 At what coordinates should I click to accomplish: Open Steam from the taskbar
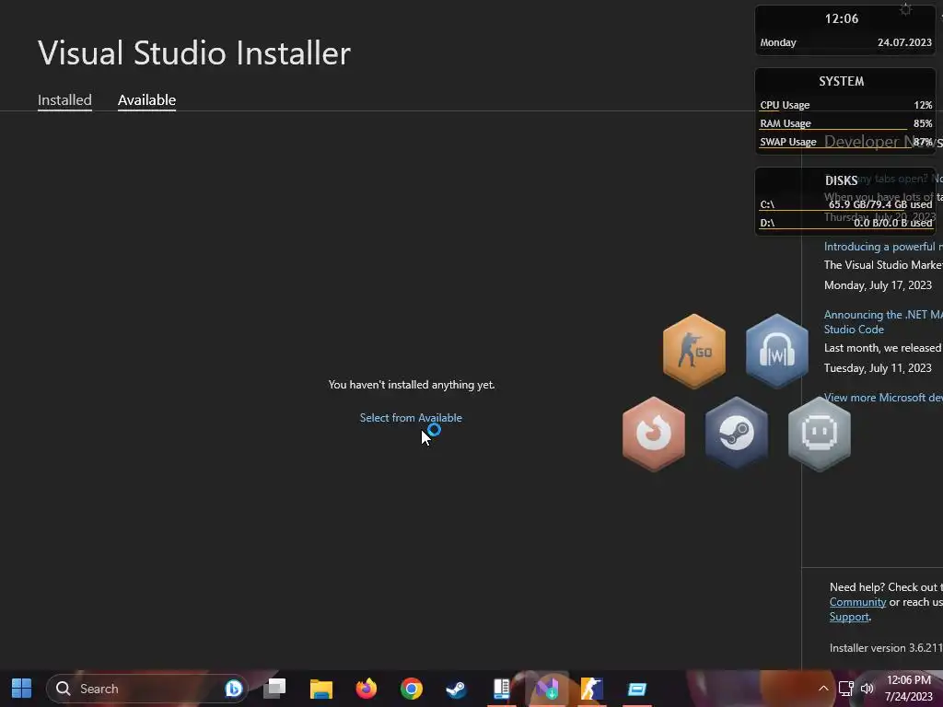pyautogui.click(x=457, y=689)
